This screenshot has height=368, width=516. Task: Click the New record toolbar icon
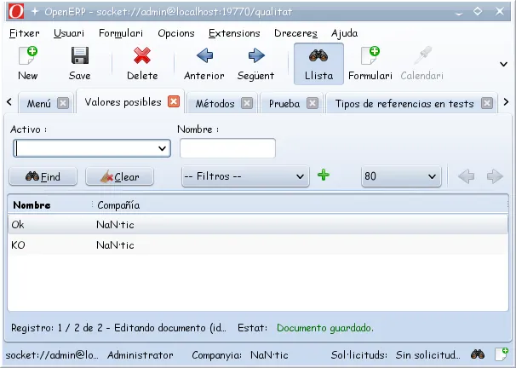click(28, 56)
